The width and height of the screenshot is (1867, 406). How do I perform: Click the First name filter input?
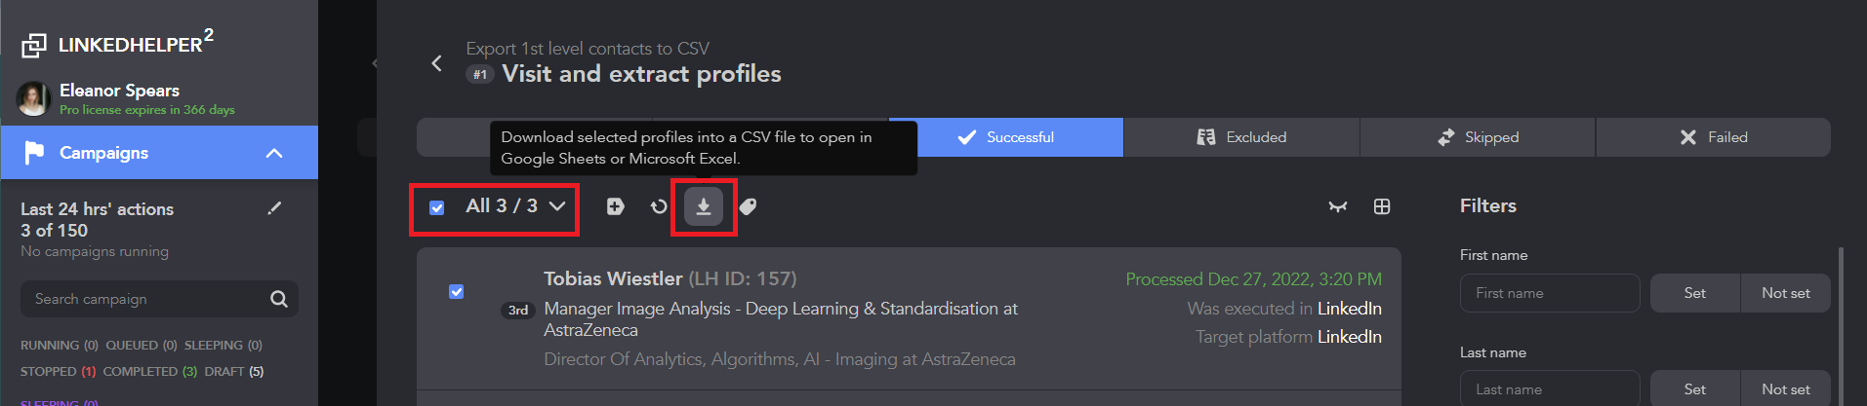tap(1549, 293)
